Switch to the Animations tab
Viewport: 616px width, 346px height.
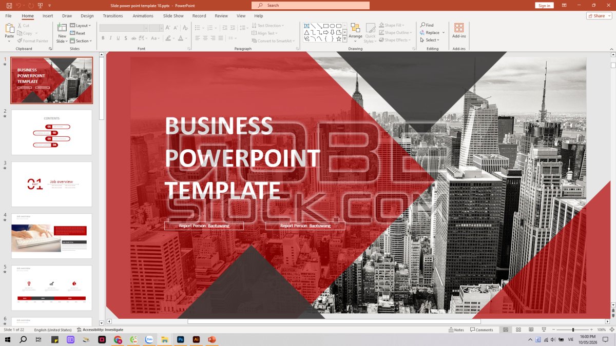coord(143,16)
